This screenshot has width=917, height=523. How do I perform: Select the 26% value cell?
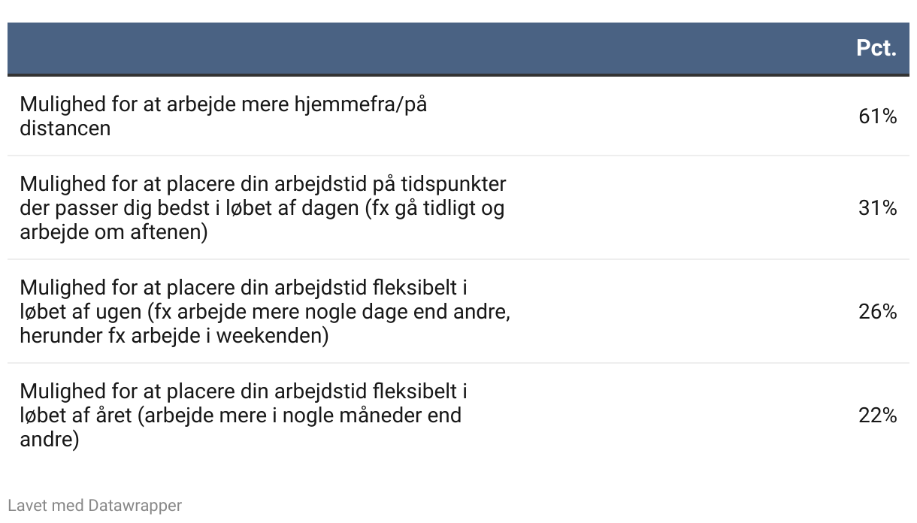click(877, 312)
